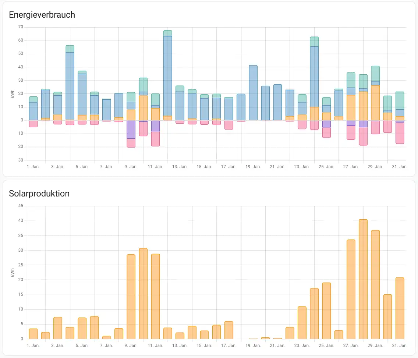Click the 29. Jan. orange segment in Energieverbrauch
The width and height of the screenshot is (418, 358).
click(375, 103)
